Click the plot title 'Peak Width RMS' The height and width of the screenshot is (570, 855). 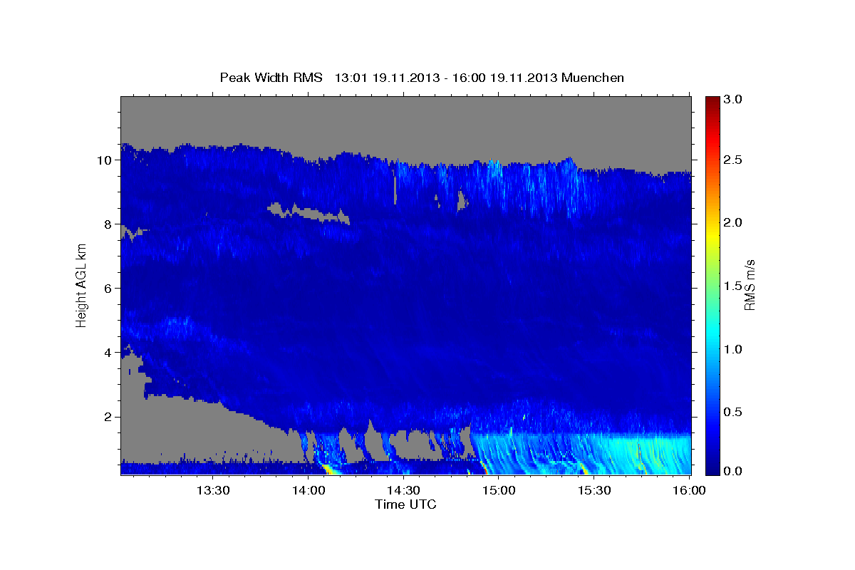point(271,78)
